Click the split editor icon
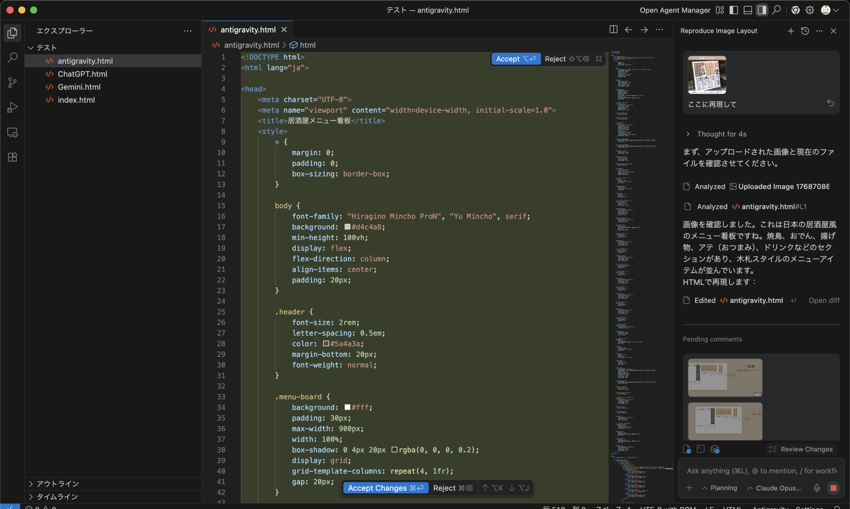This screenshot has height=509, width=850. point(613,30)
